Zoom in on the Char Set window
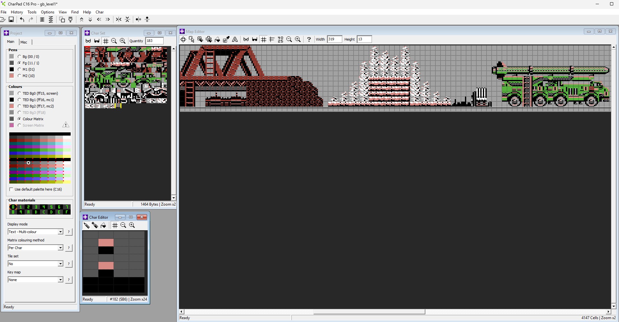 [x=123, y=41]
